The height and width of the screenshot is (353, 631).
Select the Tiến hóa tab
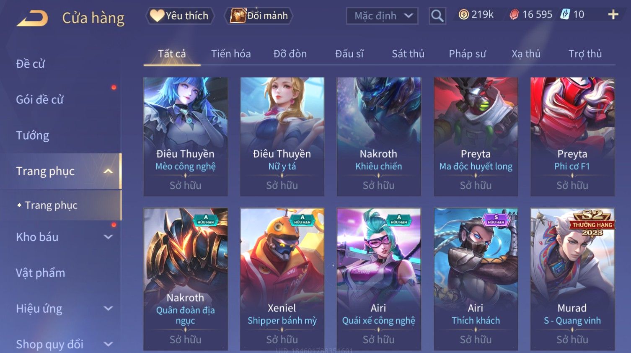[x=231, y=54]
